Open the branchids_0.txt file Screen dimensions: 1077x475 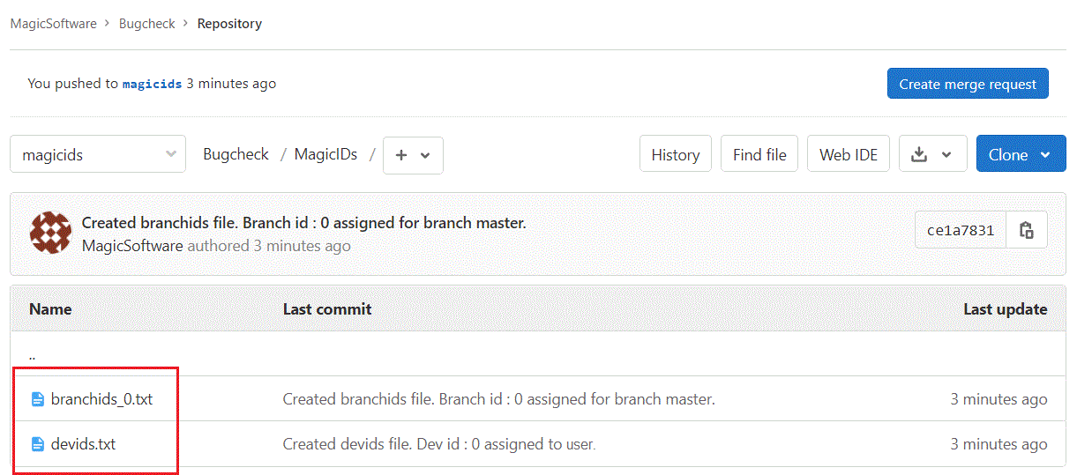pyautogui.click(x=101, y=399)
